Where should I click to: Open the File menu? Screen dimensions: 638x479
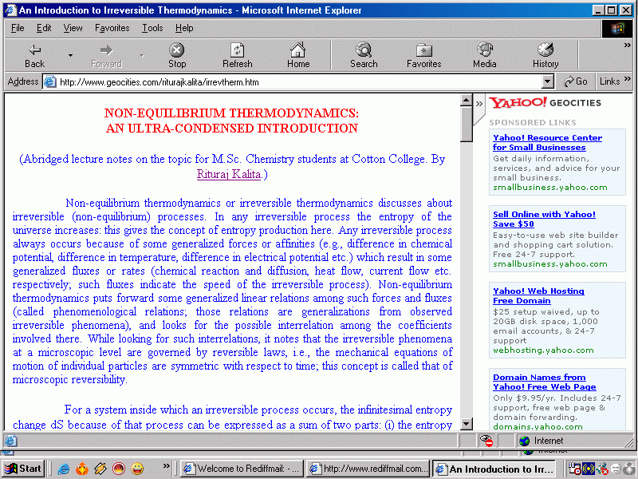click(18, 28)
